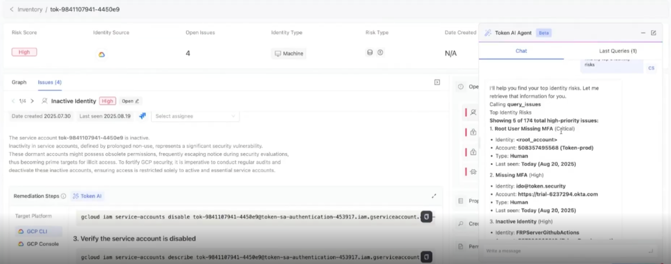
Task: Click the circular risk type icon beside database
Action: click(x=380, y=52)
